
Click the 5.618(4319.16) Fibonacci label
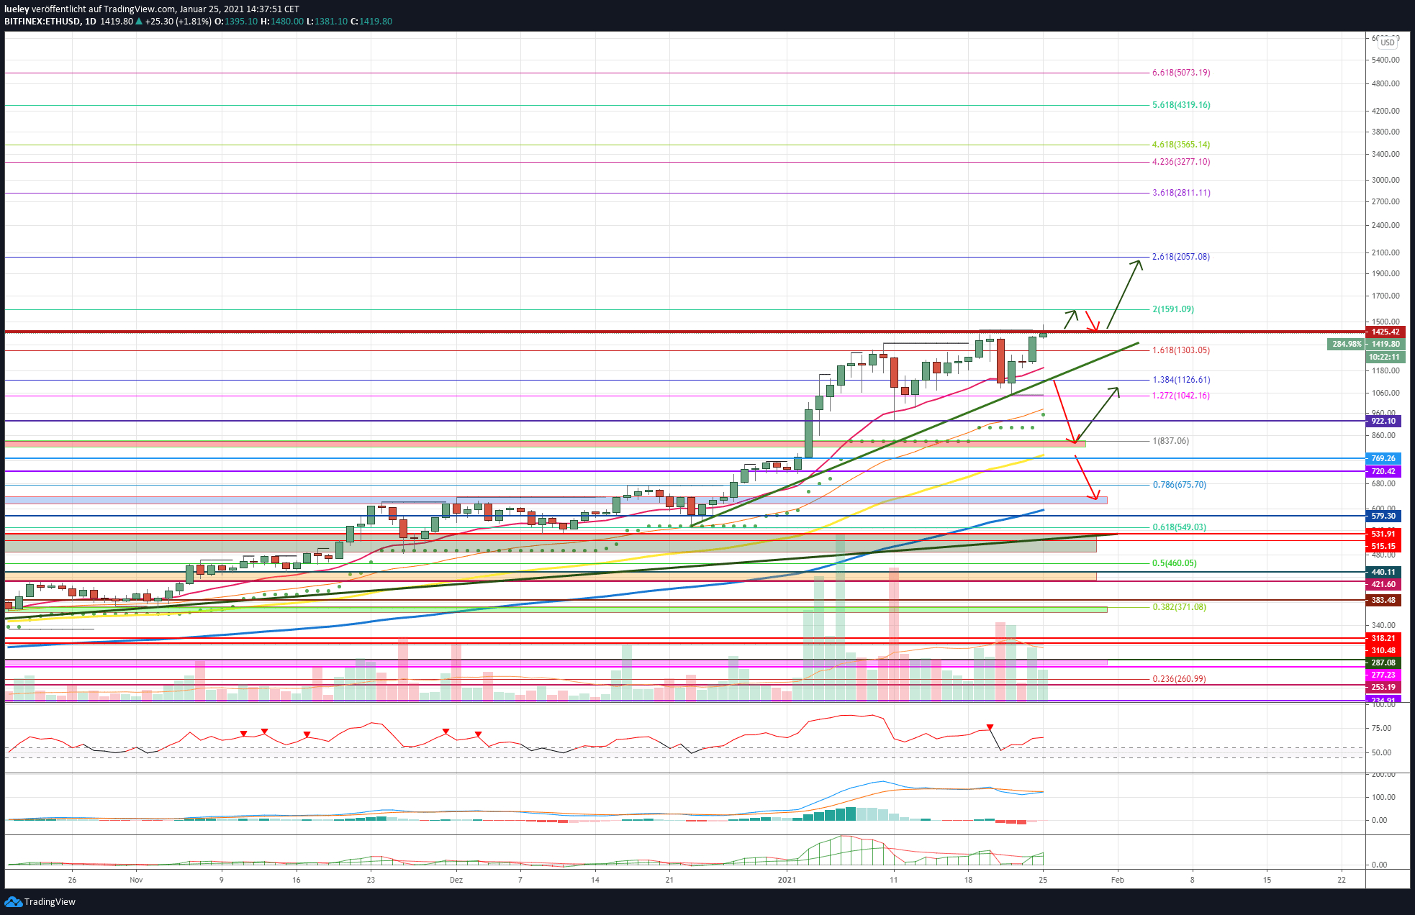1181,105
